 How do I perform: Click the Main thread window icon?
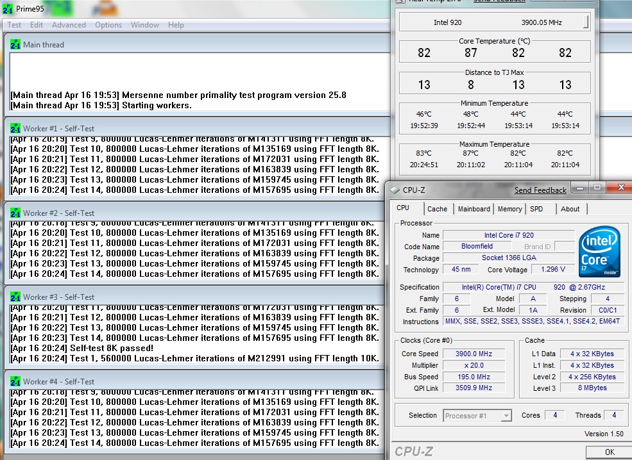click(15, 44)
